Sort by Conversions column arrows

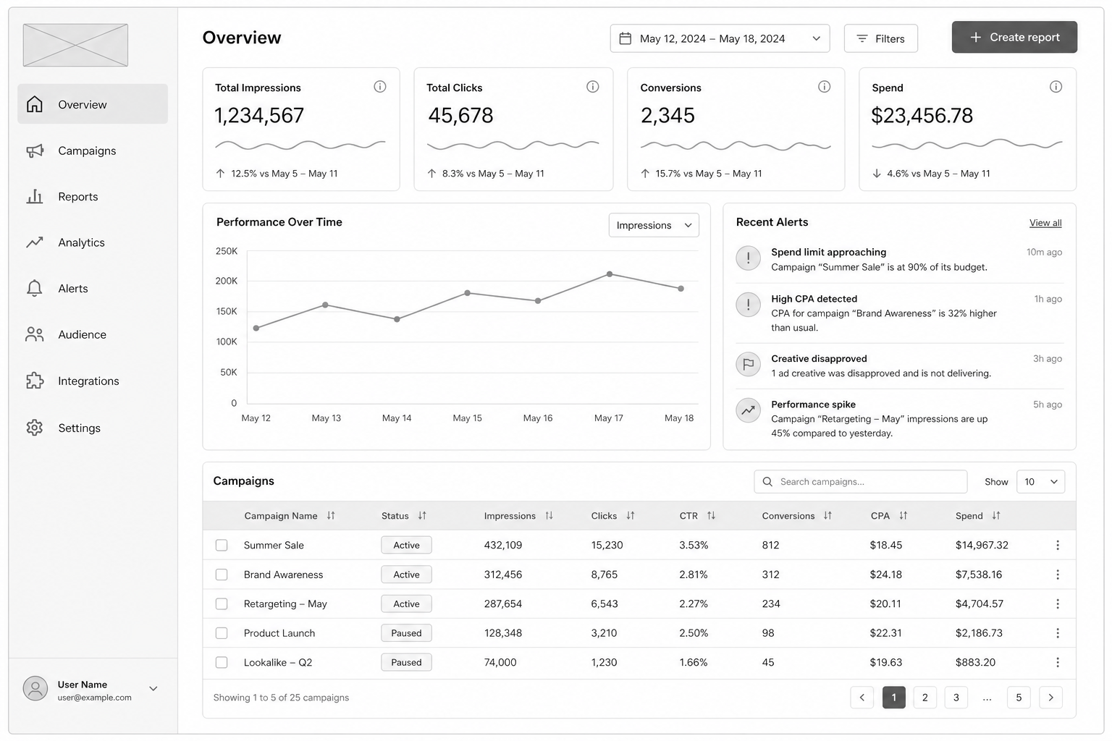[x=827, y=516]
